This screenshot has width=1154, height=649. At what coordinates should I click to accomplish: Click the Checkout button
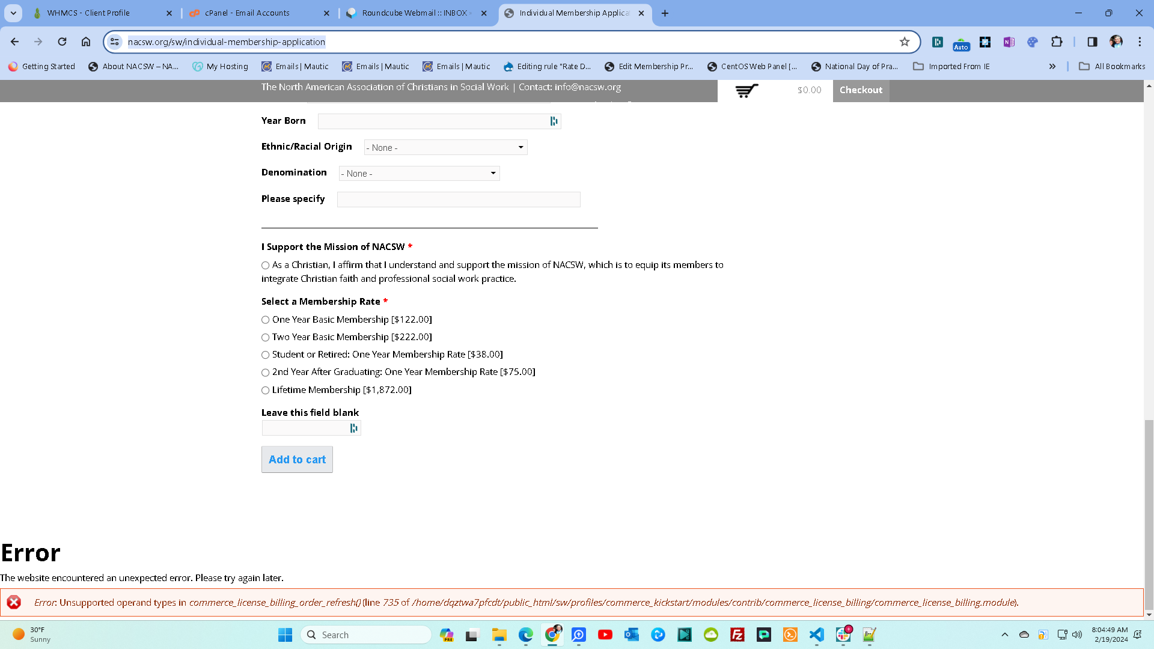pos(861,90)
